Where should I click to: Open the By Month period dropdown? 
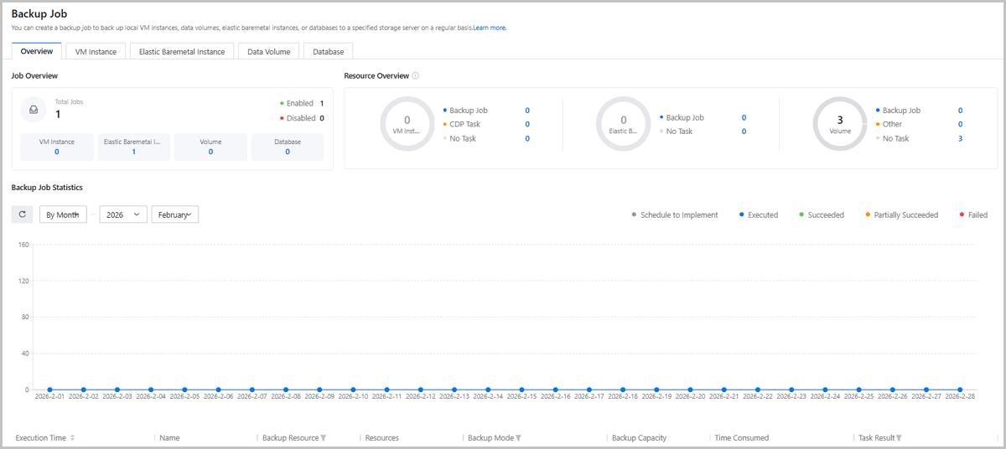pyautogui.click(x=64, y=215)
